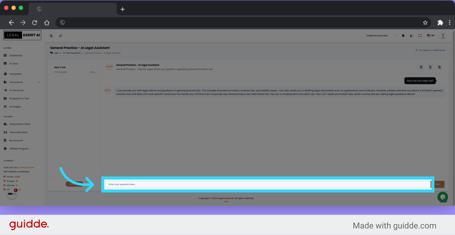Image resolution: width=455 pixels, height=235 pixels.
Task: Toggle dark mode with the moon icon
Action: tap(412, 36)
